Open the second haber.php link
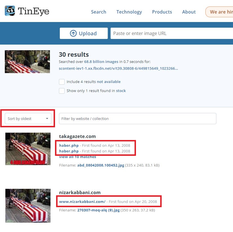This screenshot has height=232, width=233. [69, 151]
